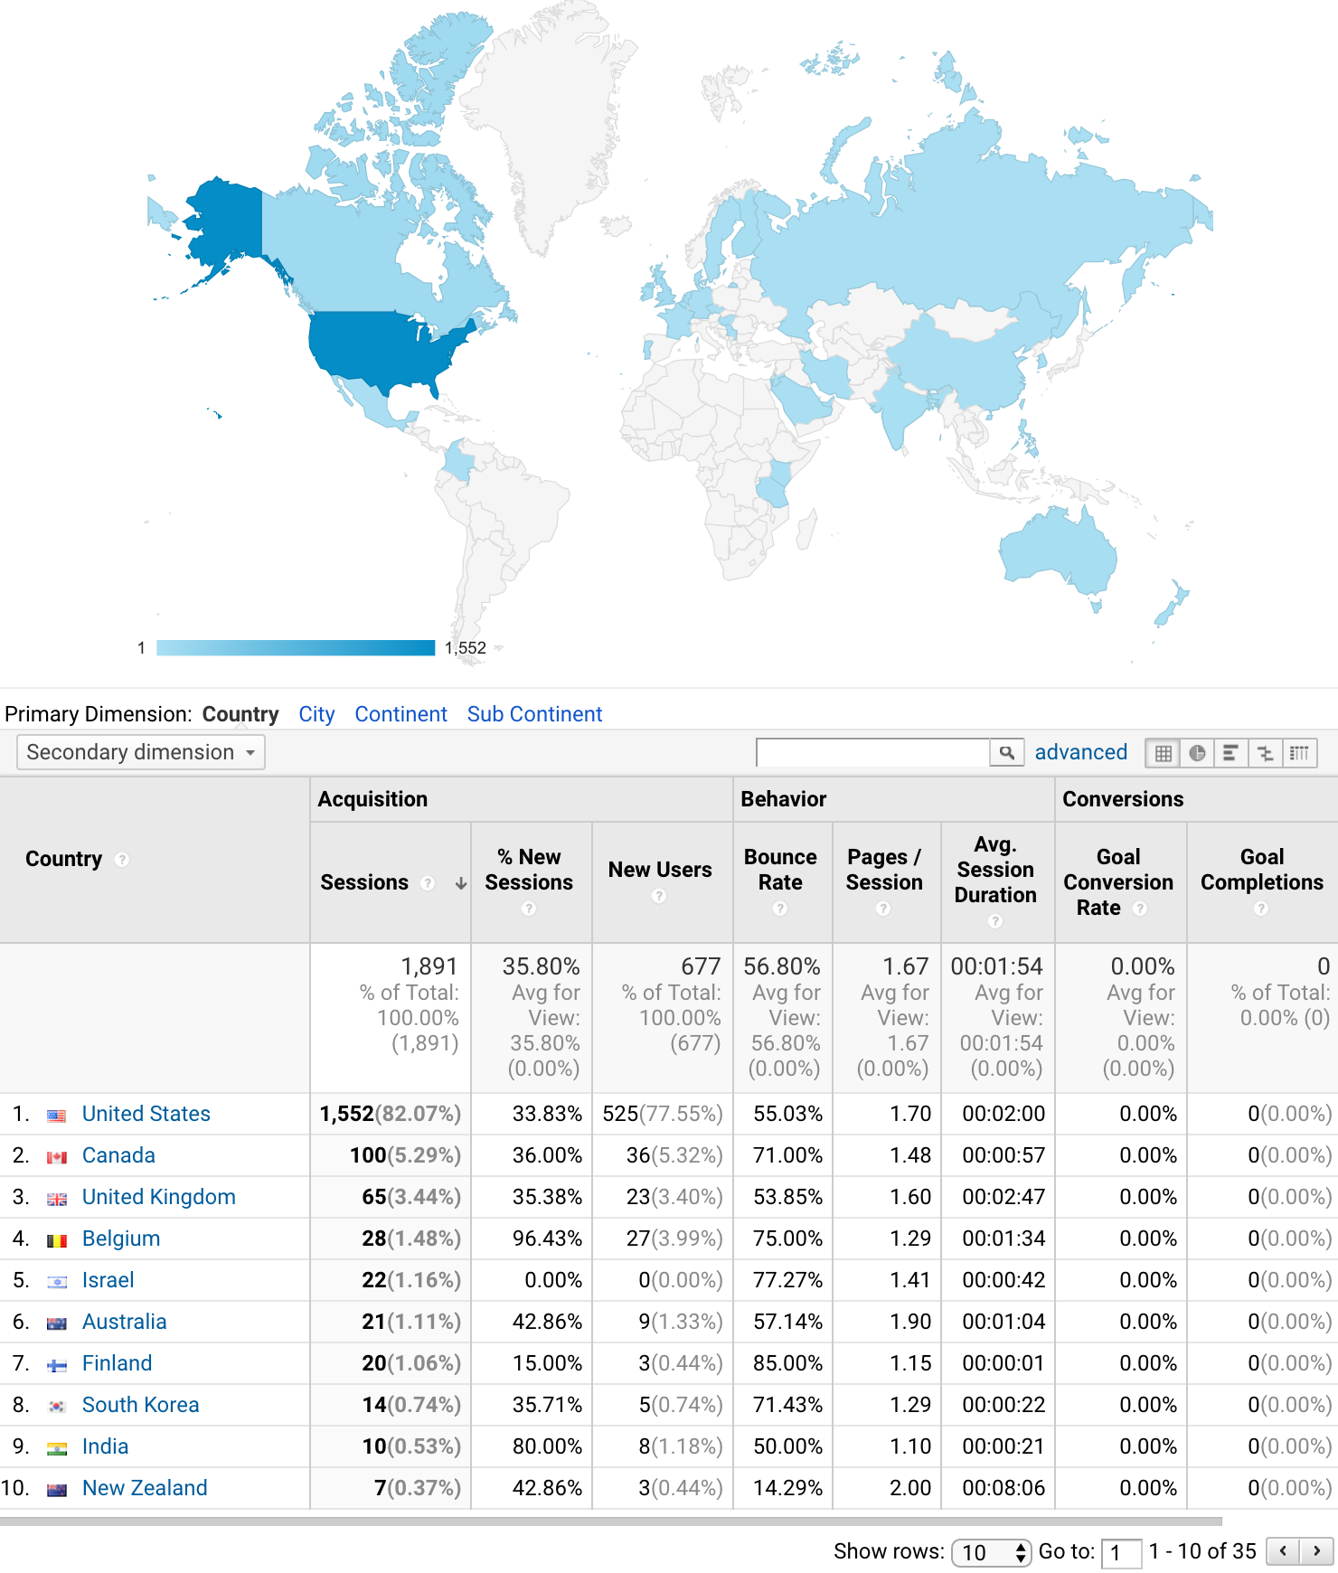Select Sub Continent primary dimension
The width and height of the screenshot is (1338, 1573).
click(534, 714)
